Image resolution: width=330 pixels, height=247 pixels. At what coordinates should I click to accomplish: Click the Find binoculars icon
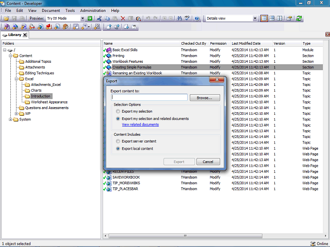click(179, 19)
